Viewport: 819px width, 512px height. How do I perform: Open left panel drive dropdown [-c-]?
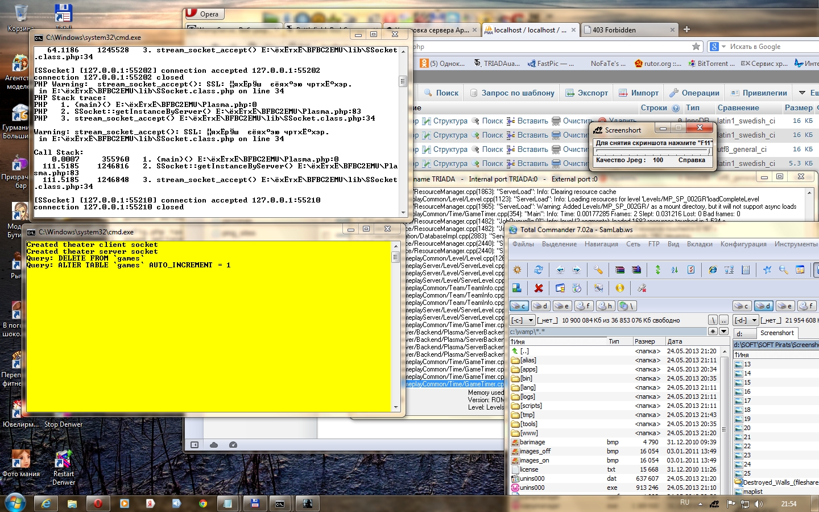click(x=522, y=320)
